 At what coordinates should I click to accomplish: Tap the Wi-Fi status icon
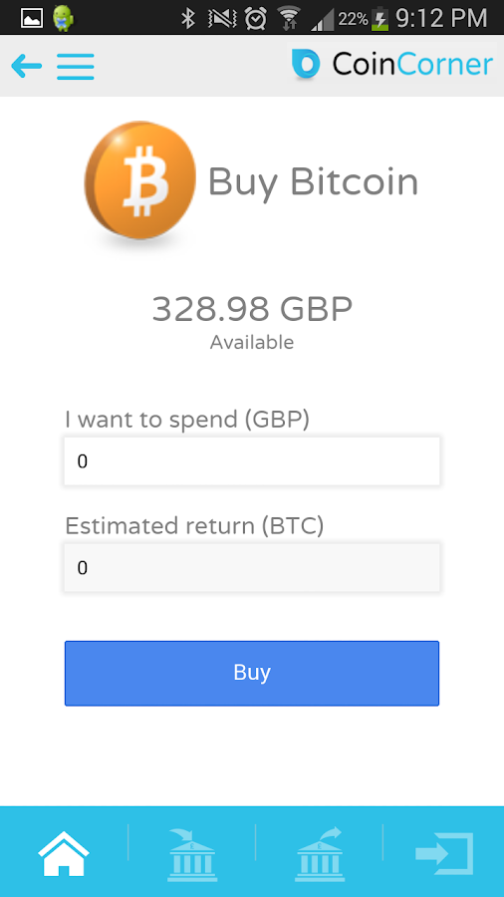(290, 19)
